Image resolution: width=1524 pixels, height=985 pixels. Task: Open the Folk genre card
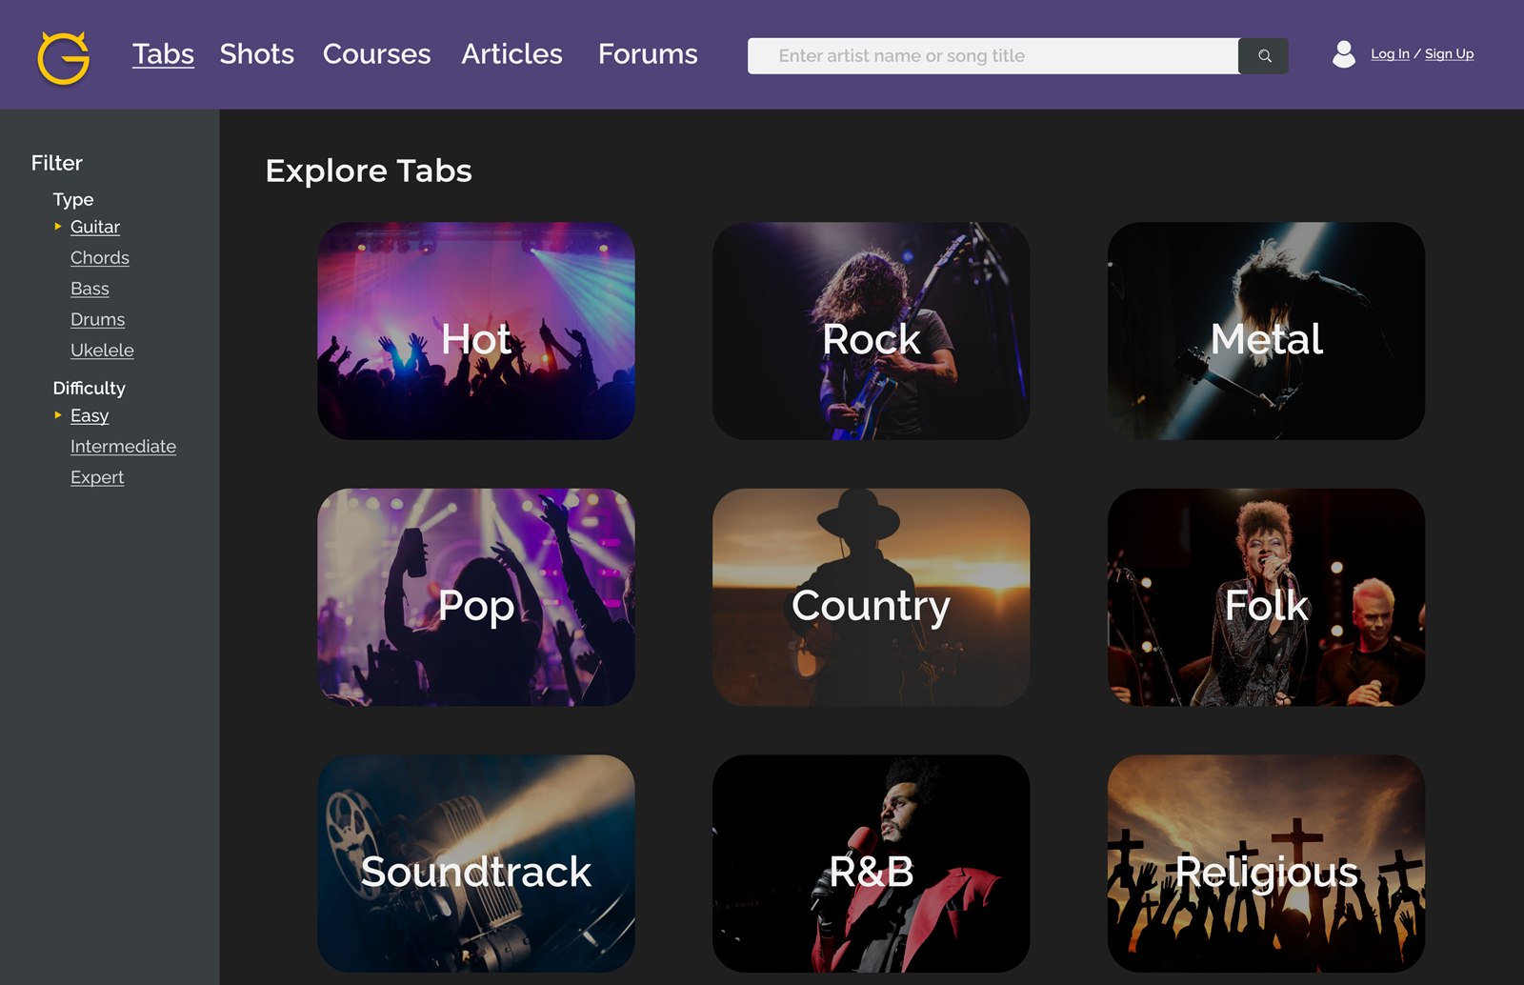click(x=1266, y=597)
